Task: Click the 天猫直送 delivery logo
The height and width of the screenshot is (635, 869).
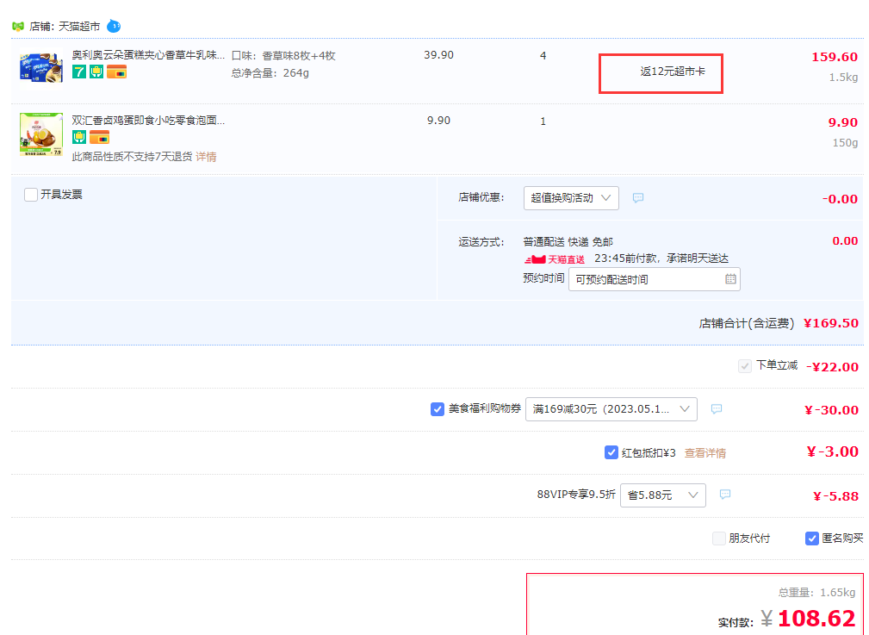Action: coord(554,259)
